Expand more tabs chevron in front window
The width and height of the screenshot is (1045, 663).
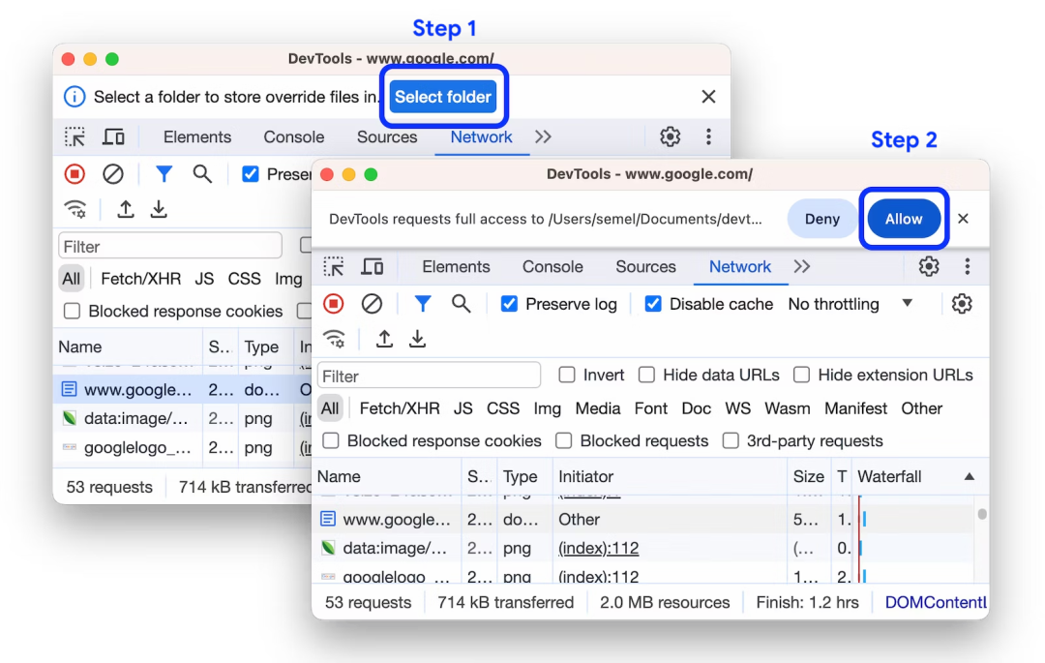pyautogui.click(x=802, y=266)
